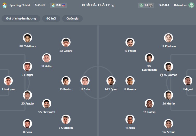Toggle Giá trị chuyển nhượng filter
The width and height of the screenshot is (196, 136).
[x=21, y=19]
